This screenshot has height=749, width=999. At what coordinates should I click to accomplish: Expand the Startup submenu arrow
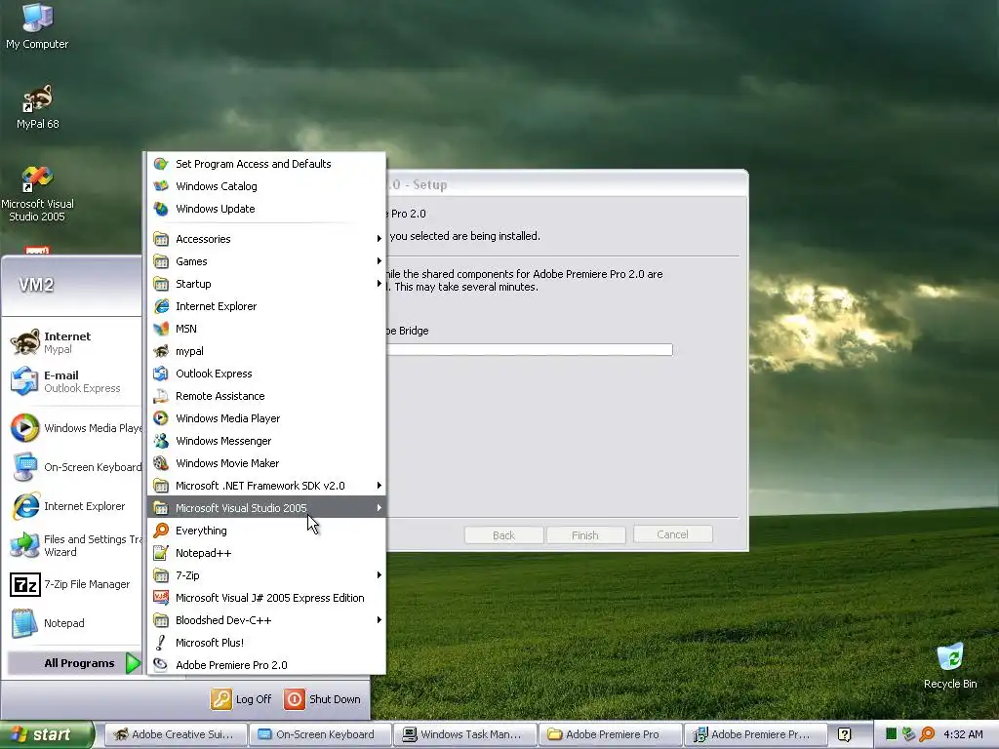pyautogui.click(x=380, y=284)
